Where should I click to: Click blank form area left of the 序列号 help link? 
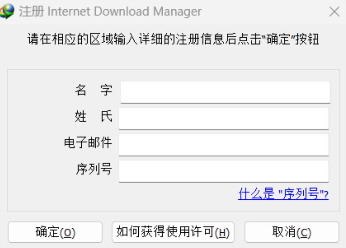pyautogui.click(x=121, y=196)
